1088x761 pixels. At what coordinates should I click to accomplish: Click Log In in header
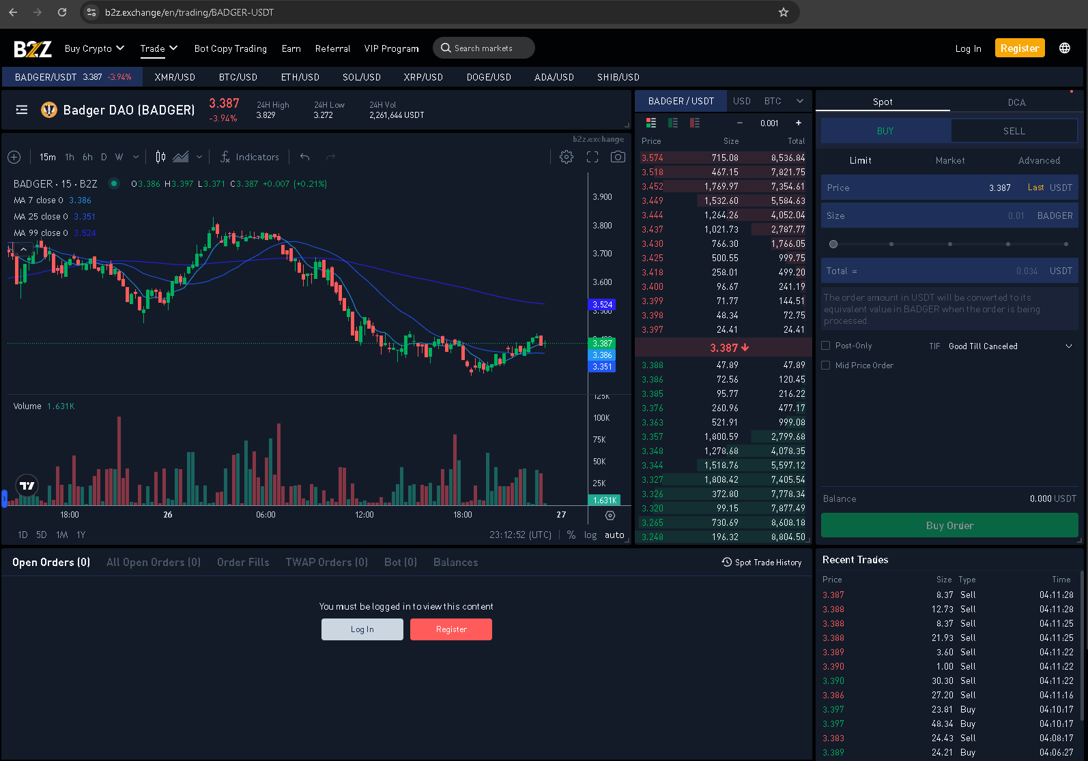(968, 48)
